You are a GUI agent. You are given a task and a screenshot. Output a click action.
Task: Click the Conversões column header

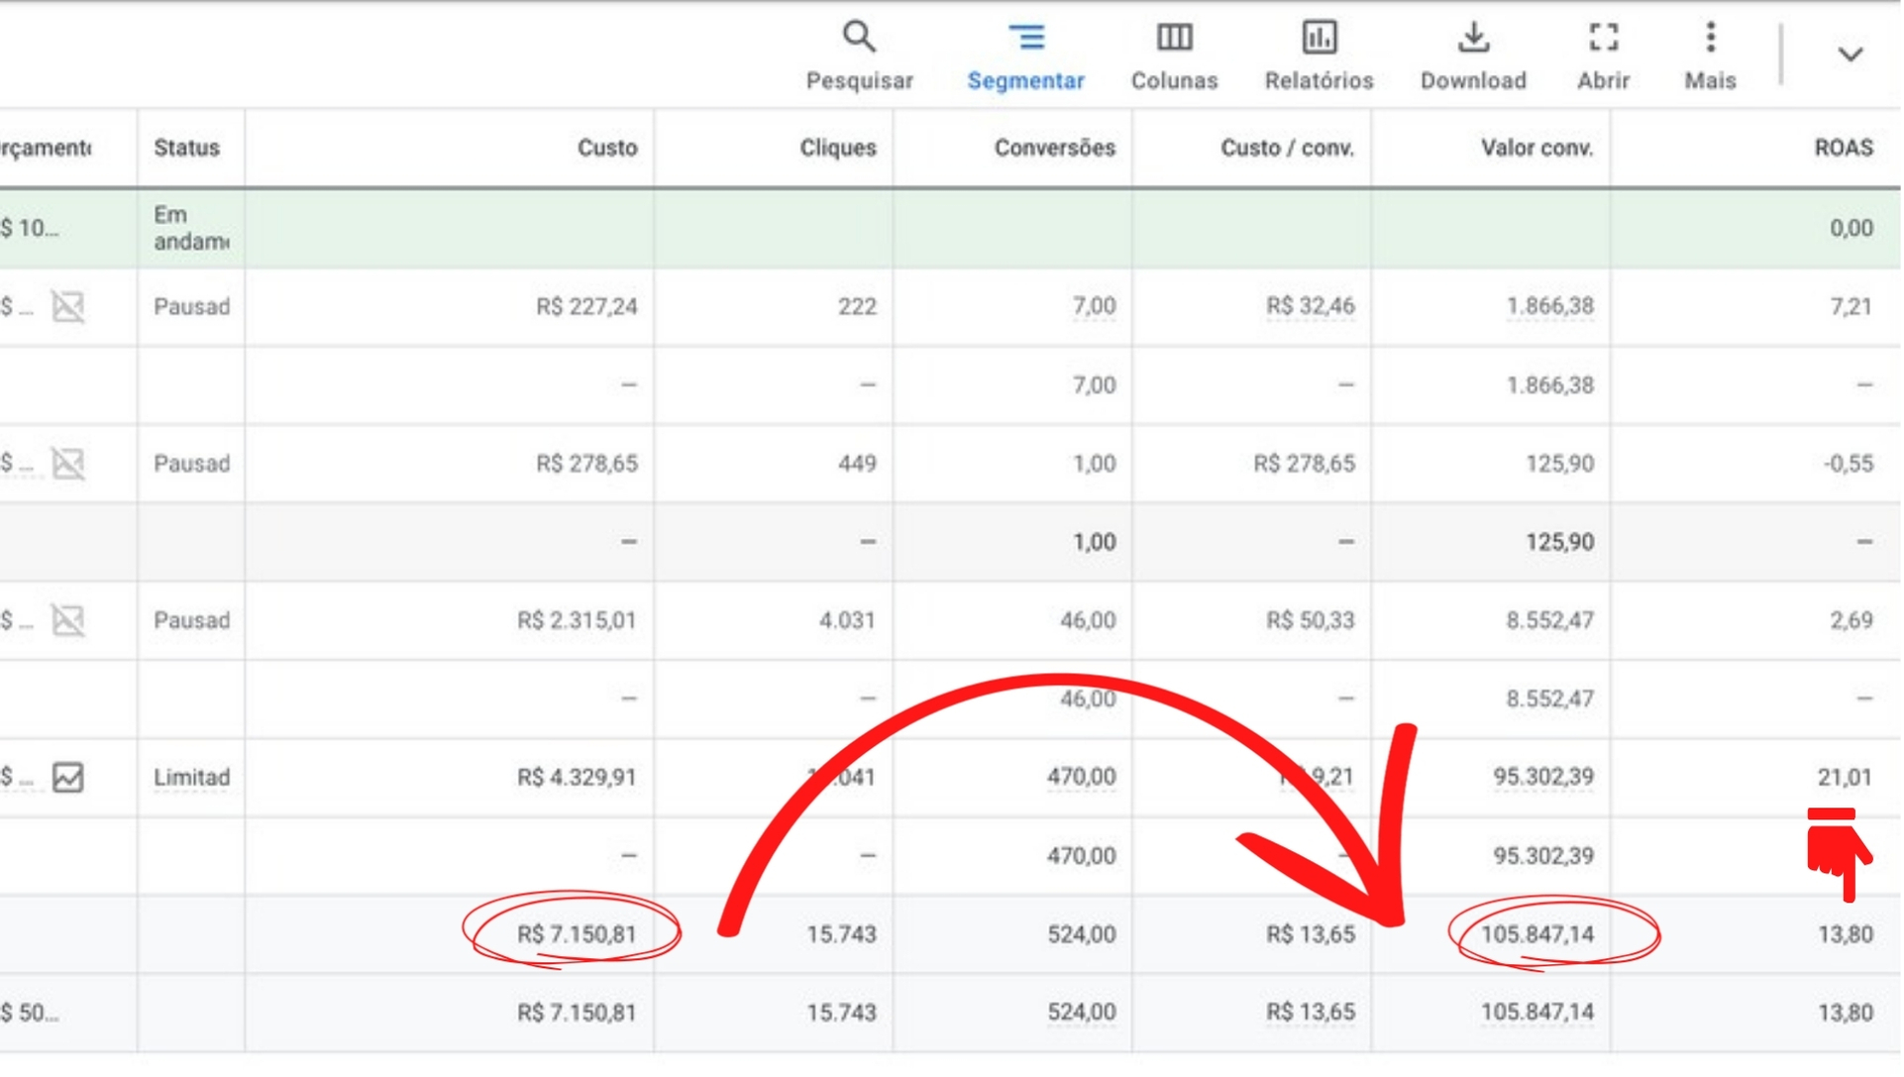coord(1054,148)
